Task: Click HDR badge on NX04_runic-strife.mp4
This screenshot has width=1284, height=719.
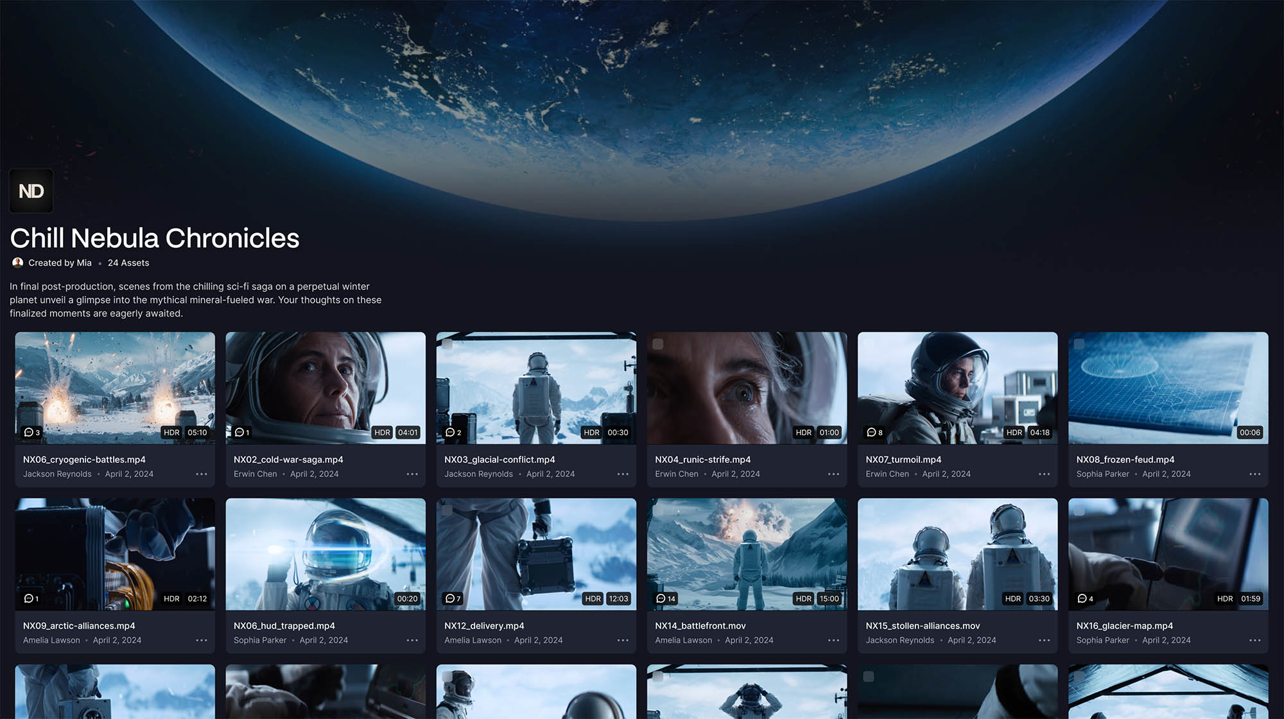Action: pyautogui.click(x=804, y=433)
